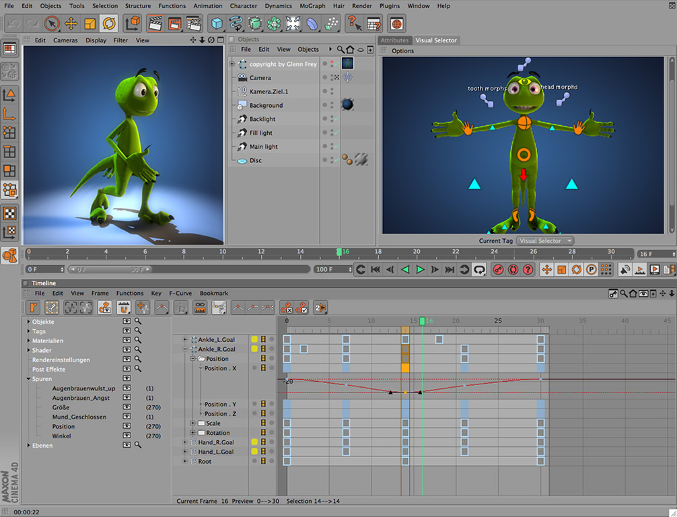Toggle sound playback speaker icon
The width and height of the screenshot is (677, 517).
click(625, 270)
